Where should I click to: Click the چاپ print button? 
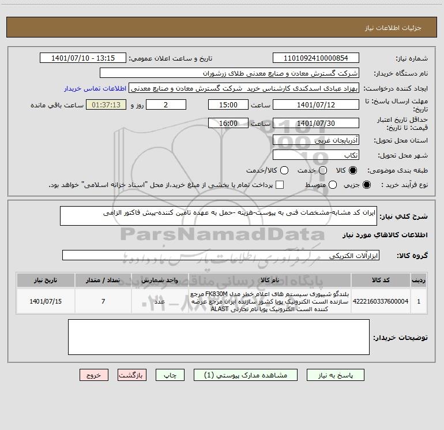170,375
